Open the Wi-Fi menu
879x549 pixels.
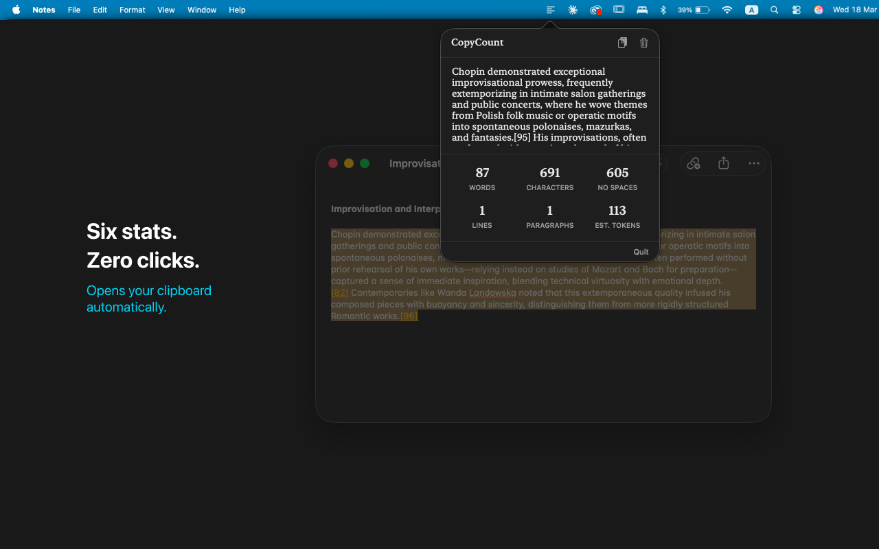click(727, 10)
